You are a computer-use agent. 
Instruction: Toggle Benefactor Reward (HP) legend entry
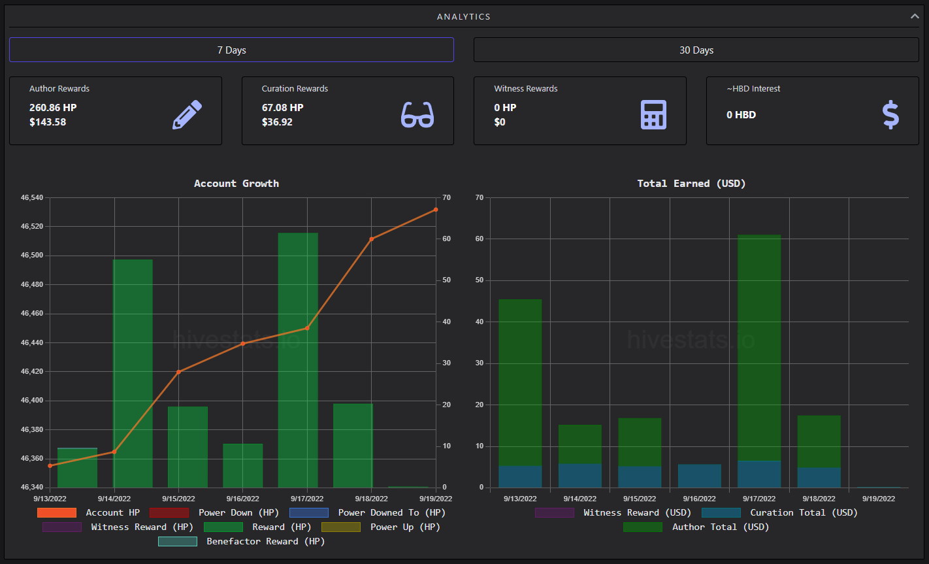(242, 542)
